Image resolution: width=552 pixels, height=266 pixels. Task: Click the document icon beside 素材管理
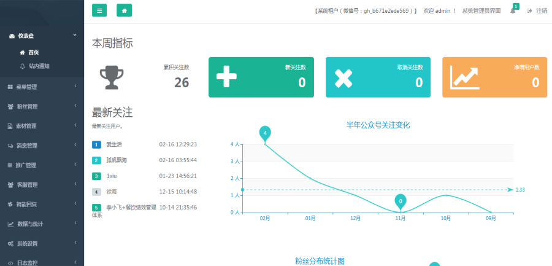(x=10, y=127)
